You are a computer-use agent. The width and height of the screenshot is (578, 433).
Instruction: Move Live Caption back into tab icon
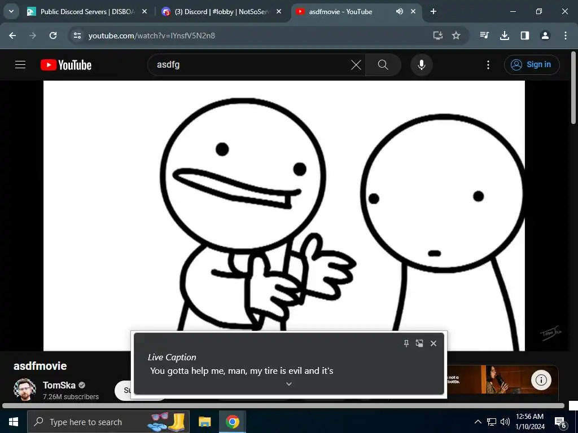point(419,343)
